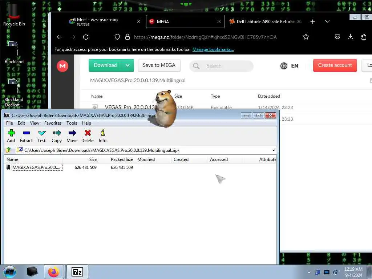Click the Save to Pocket icon
The width and height of the screenshot is (372, 279).
coord(337,37)
